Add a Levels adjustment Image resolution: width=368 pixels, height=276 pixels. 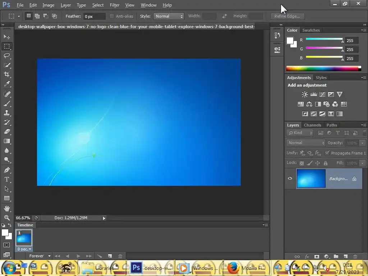[313, 95]
